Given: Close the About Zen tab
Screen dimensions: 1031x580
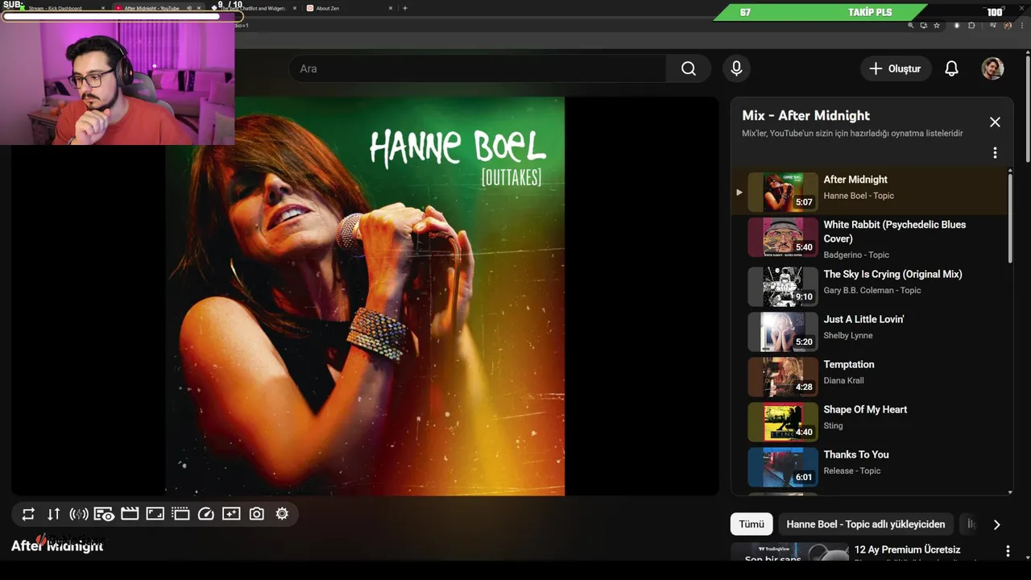Looking at the screenshot, I should [391, 8].
